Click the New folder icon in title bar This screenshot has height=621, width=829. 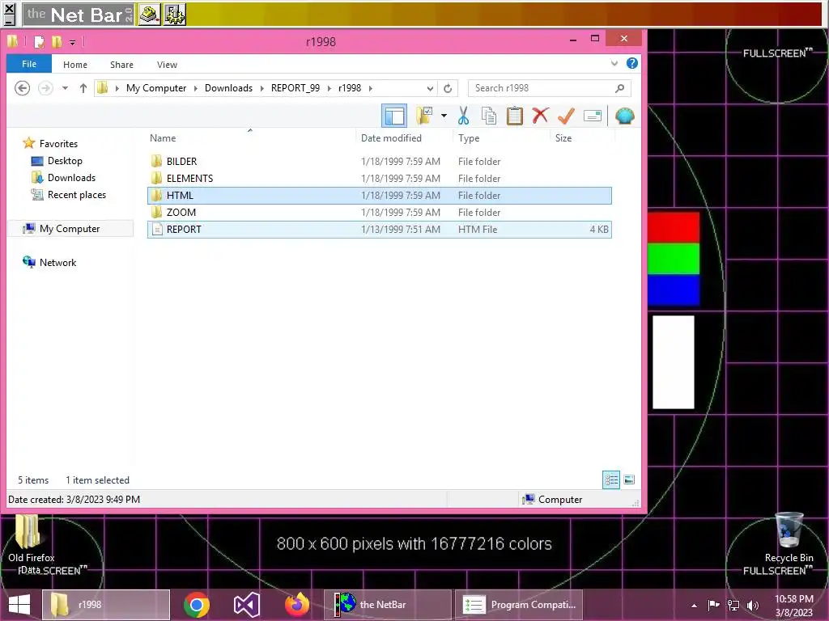pyautogui.click(x=57, y=42)
